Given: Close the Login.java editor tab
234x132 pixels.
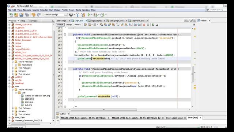Looking at the screenshot, I should click(86, 21).
